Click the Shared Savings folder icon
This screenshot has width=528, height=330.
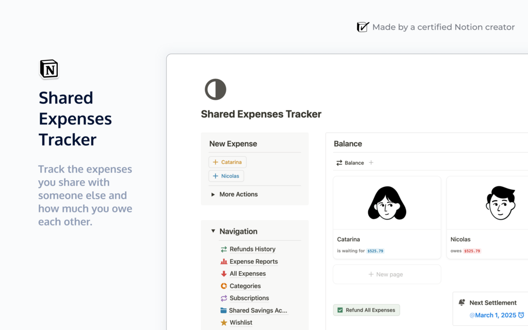pos(223,311)
